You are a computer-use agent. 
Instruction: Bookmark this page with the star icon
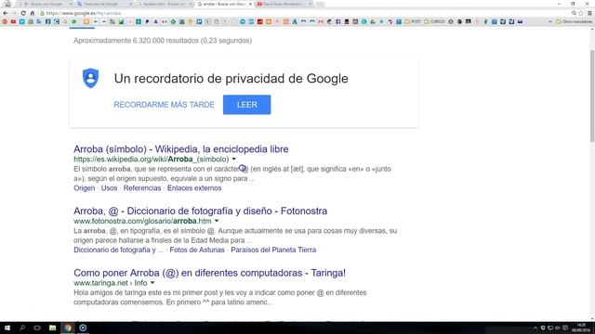[x=580, y=13]
